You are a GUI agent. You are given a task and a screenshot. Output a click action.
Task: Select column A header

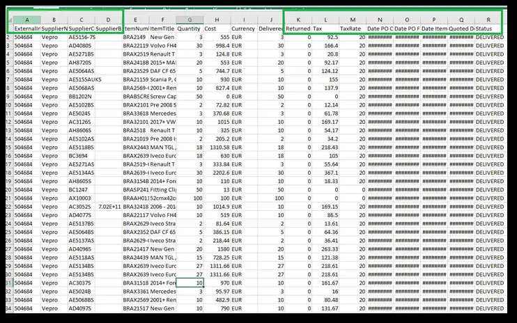pyautogui.click(x=27, y=19)
